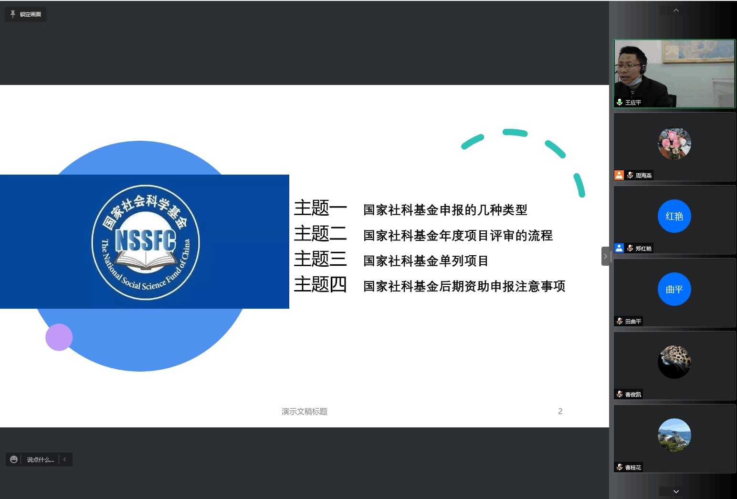Viewport: 737px width, 499px height.
Task: Click muted microphone icon for 郑红艳
Action: click(x=630, y=248)
